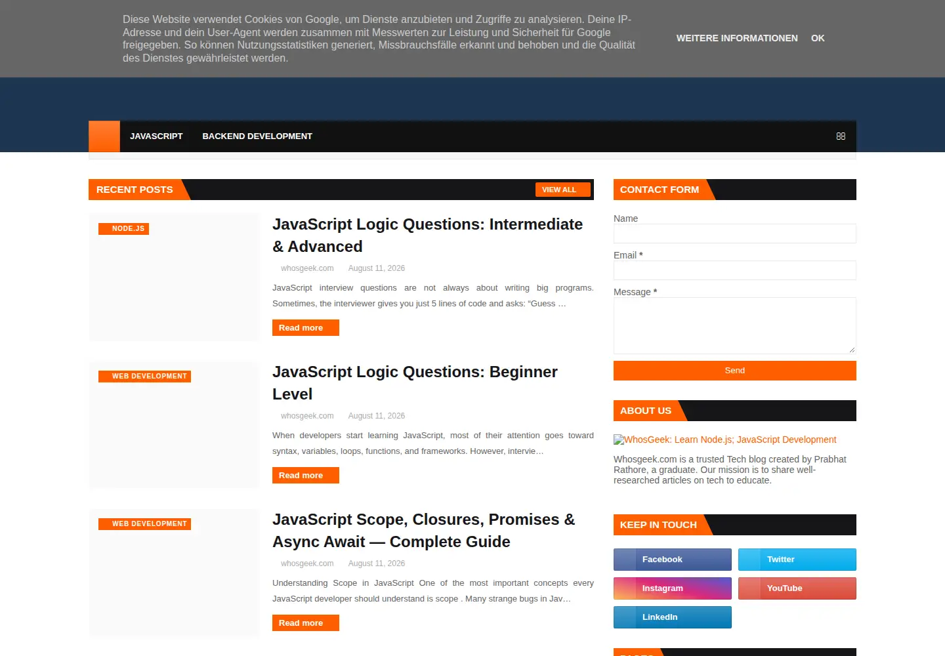Click the date under Beginner Level post
Viewport: 945px width, 656px height.
coord(377,416)
